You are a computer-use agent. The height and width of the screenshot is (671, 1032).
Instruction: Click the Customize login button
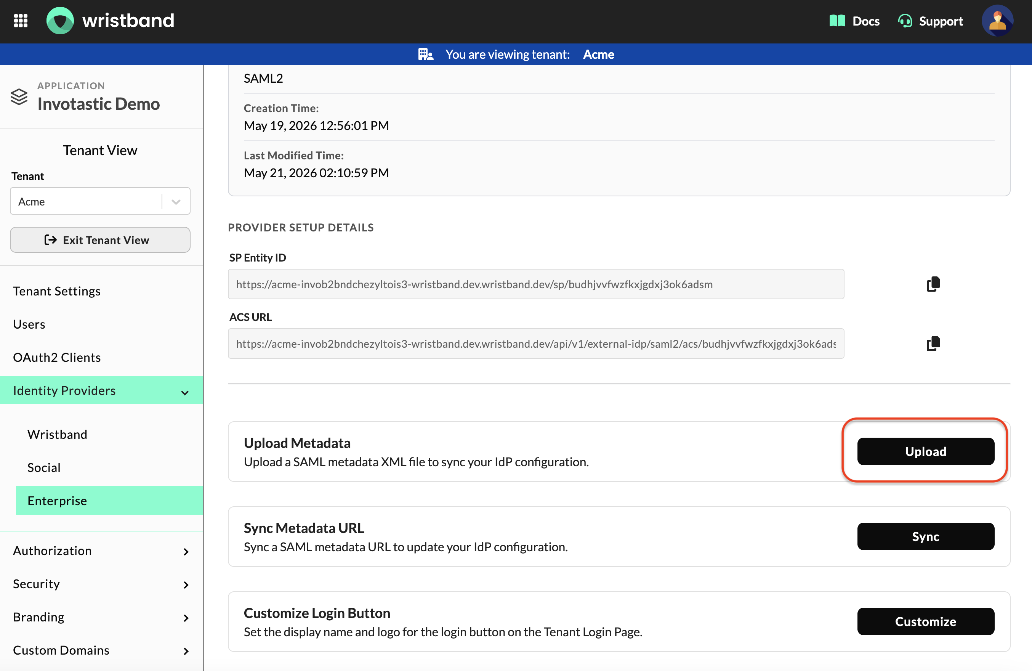[x=925, y=621]
